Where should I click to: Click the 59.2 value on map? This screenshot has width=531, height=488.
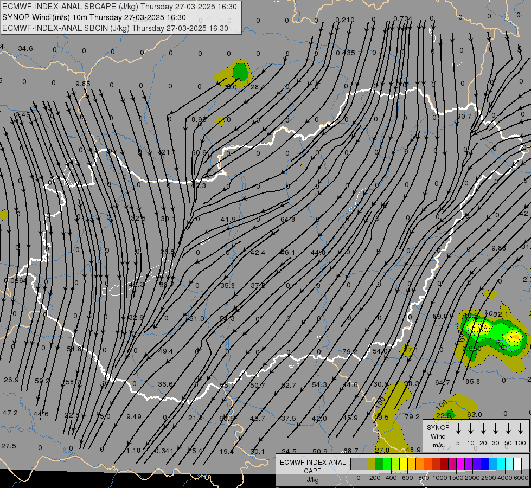point(42,381)
